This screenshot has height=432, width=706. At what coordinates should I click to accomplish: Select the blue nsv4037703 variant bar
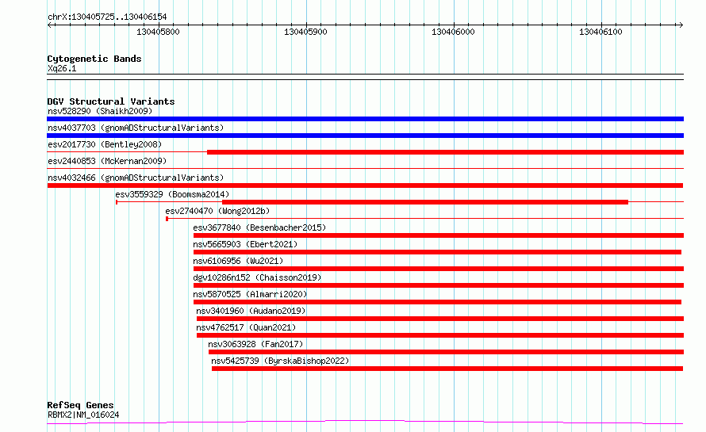pyautogui.click(x=365, y=136)
